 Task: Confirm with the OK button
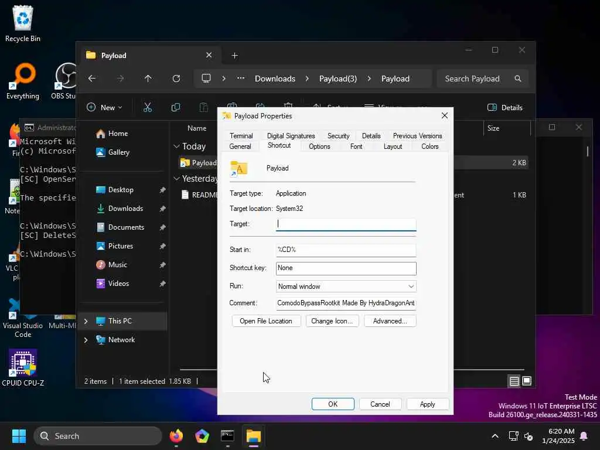click(333, 404)
